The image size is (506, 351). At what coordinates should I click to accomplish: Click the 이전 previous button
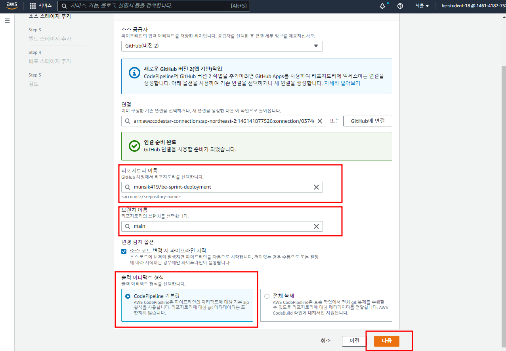(354, 341)
